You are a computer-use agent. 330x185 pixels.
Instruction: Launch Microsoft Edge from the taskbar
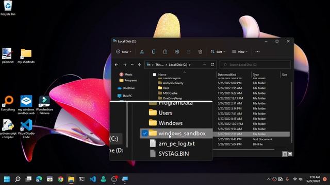(x=39, y=179)
